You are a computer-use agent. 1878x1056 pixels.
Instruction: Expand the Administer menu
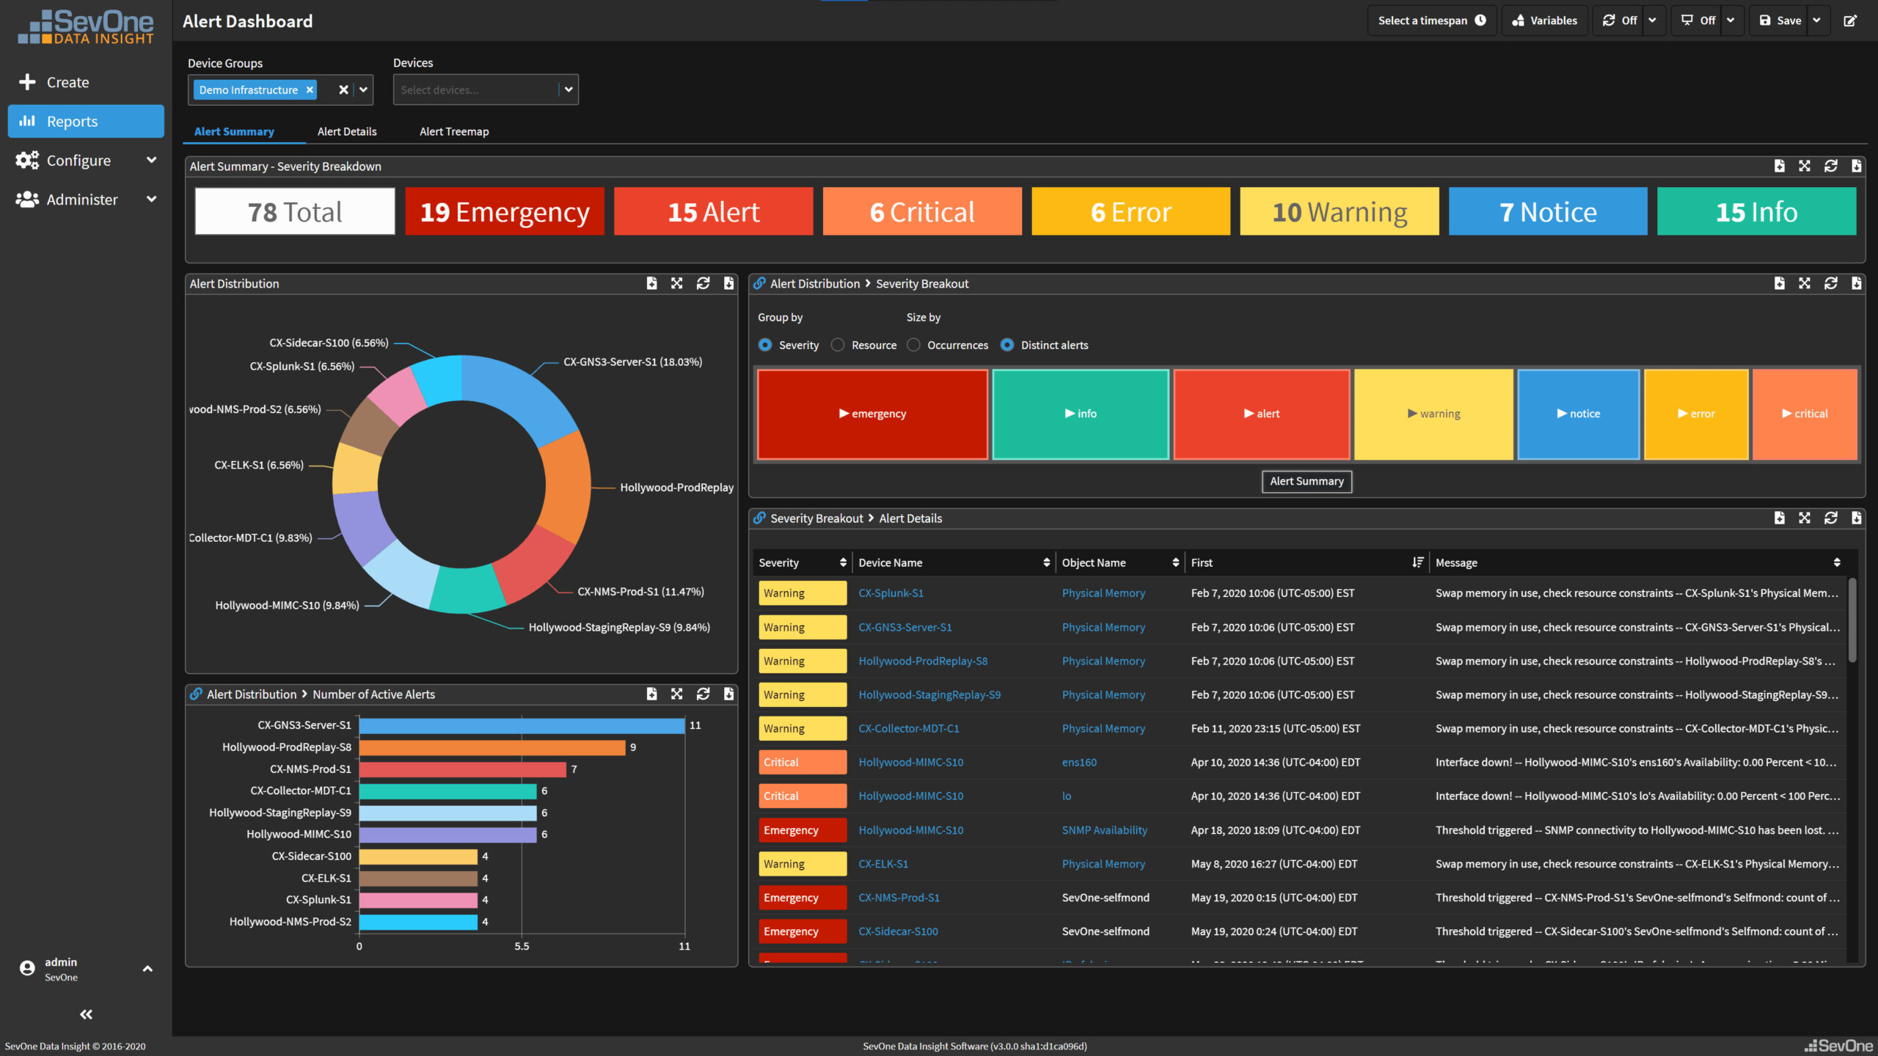tap(86, 199)
